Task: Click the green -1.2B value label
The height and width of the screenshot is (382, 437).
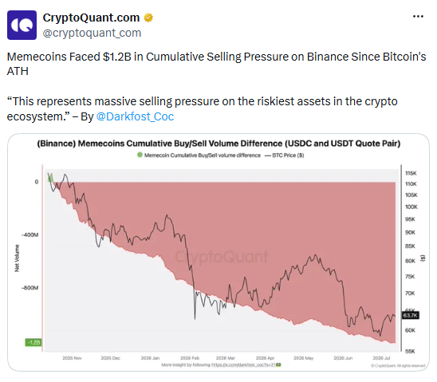Action: coord(33,342)
